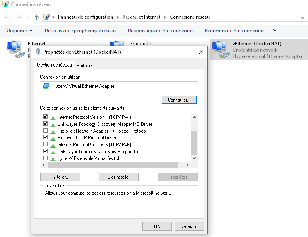Click Réseau et Internet breadcrumb
Image resolution: width=308 pixels, height=237 pixels.
(142, 17)
